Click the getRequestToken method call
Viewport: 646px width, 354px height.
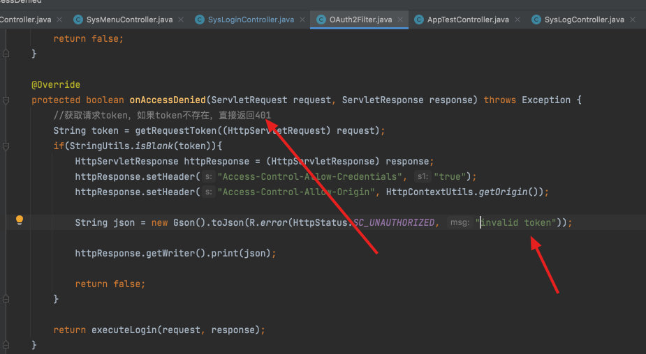click(x=176, y=131)
